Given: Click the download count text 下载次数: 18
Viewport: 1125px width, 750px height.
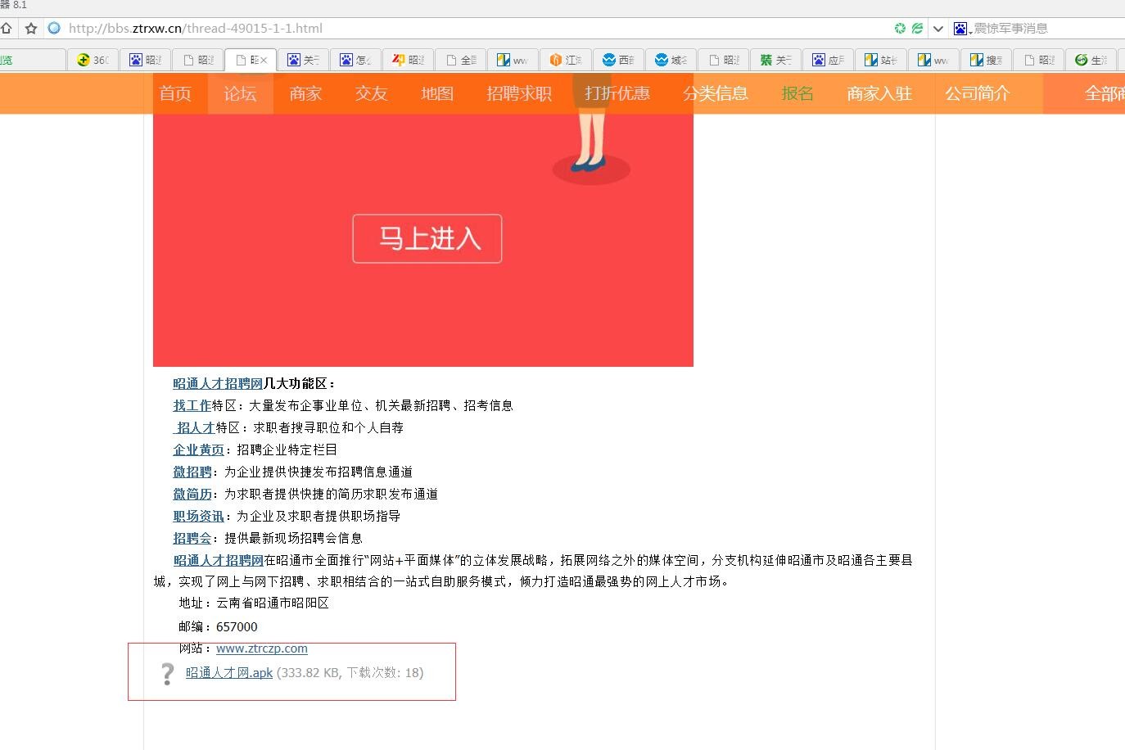Looking at the screenshot, I should coord(383,673).
